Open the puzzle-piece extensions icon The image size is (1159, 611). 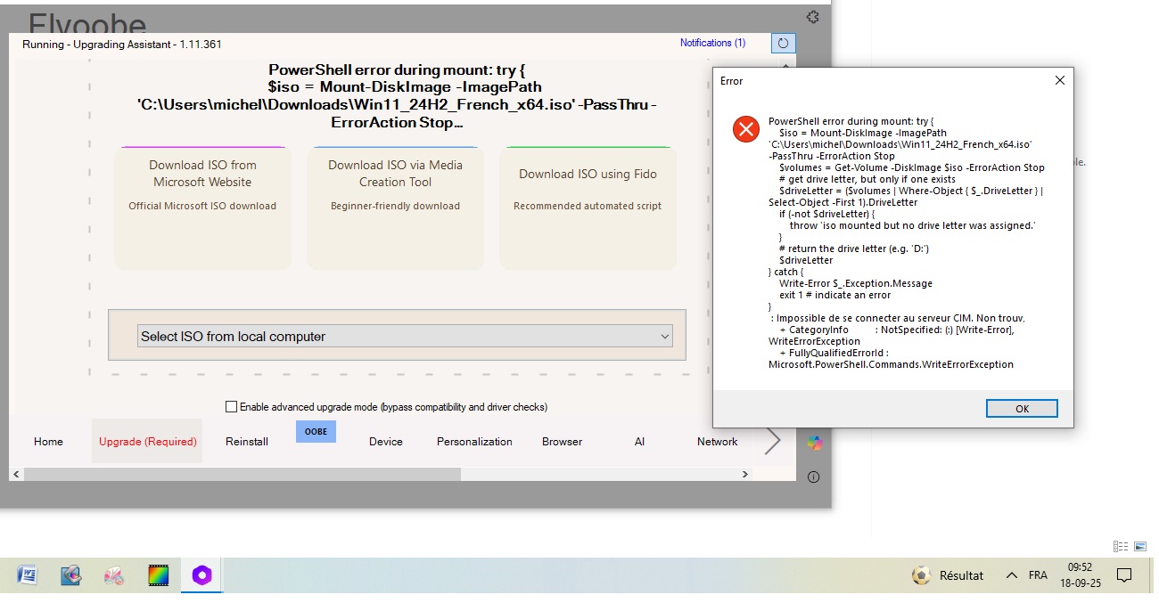[813, 16]
